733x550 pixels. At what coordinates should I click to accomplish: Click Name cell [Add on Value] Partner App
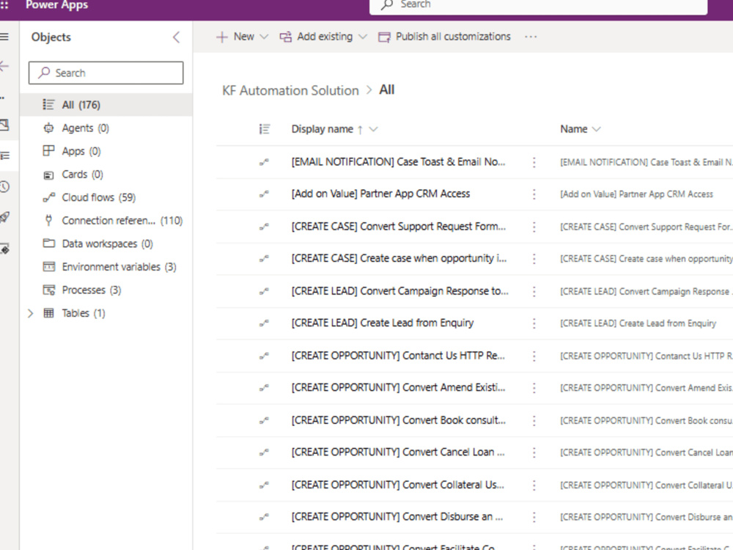[637, 194]
